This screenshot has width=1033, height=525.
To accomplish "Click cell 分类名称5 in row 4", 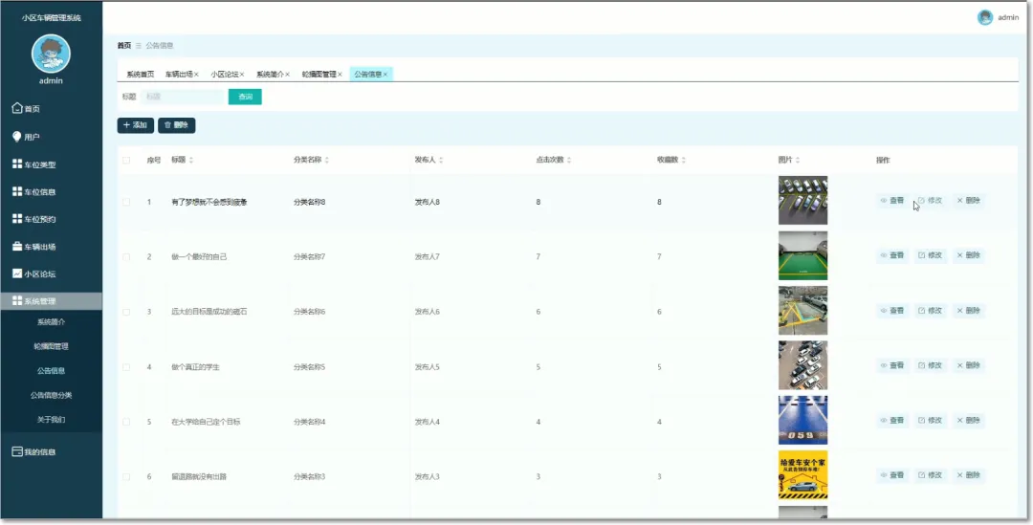I will 310,367.
